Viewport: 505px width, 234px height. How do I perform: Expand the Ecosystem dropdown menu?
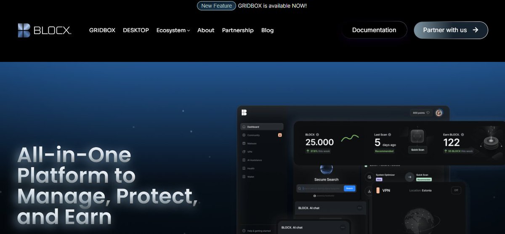pos(173,30)
